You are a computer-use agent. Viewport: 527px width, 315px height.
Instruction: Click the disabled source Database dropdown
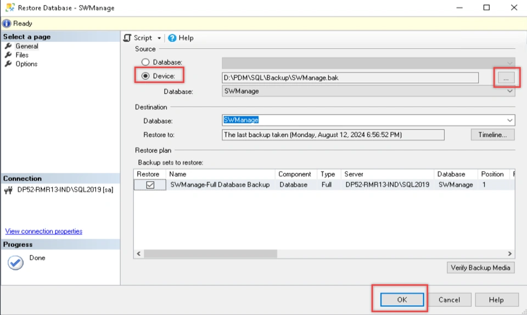tap(368, 63)
